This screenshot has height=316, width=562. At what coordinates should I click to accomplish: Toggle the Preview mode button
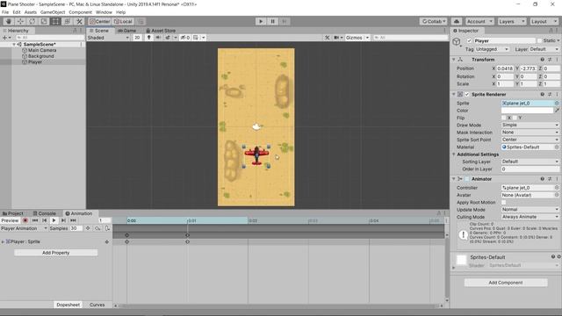[x=10, y=220]
